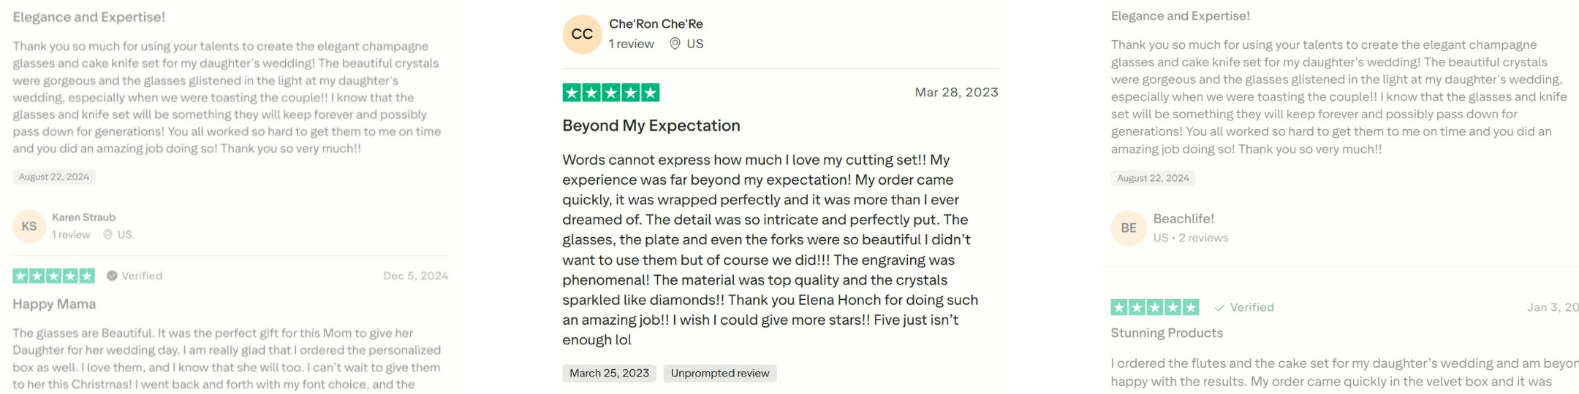This screenshot has height=394, width=1579.
Task: Open Che'Ron Che'Re reviewer profile name
Action: [656, 24]
